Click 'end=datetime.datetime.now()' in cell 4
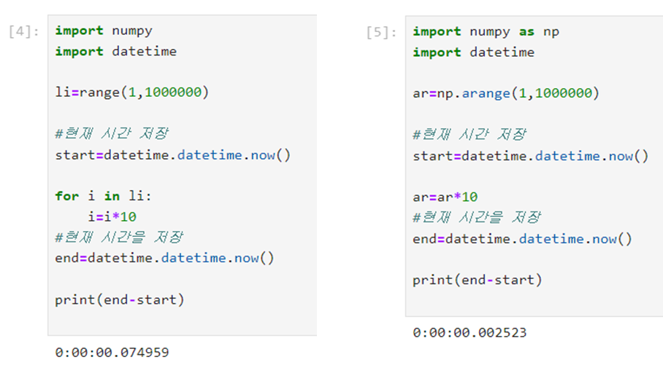 point(165,258)
